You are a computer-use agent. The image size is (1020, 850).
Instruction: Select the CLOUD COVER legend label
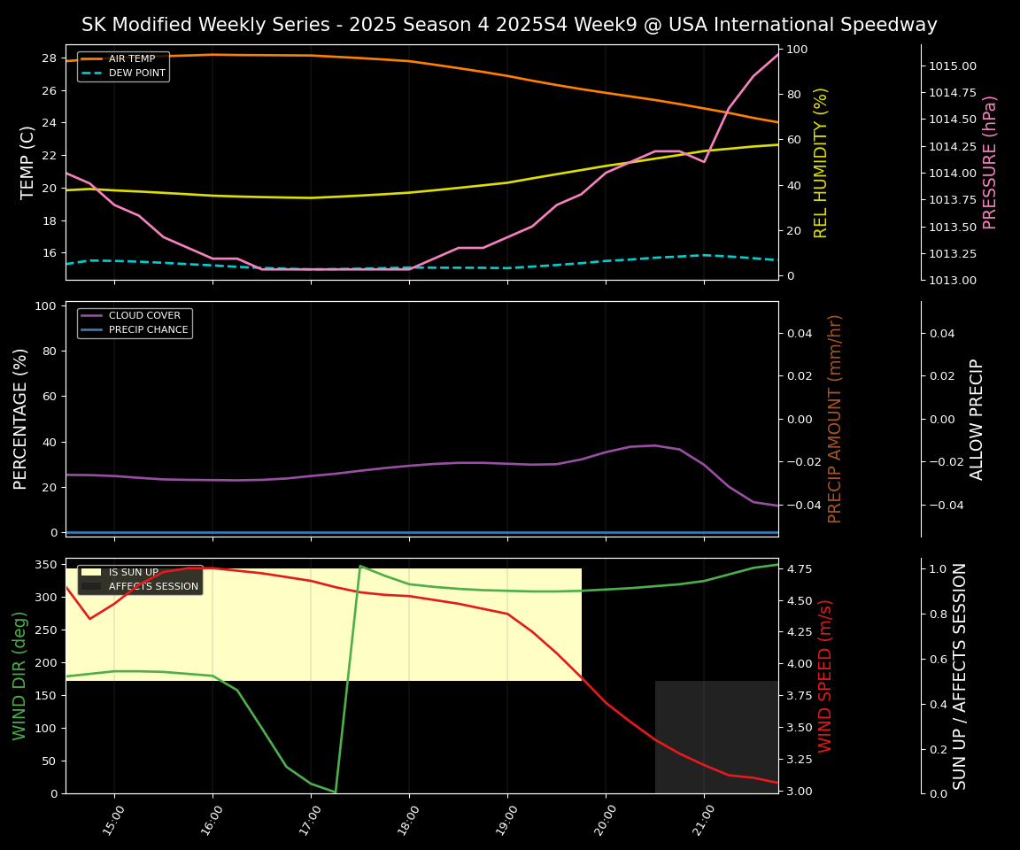click(144, 315)
